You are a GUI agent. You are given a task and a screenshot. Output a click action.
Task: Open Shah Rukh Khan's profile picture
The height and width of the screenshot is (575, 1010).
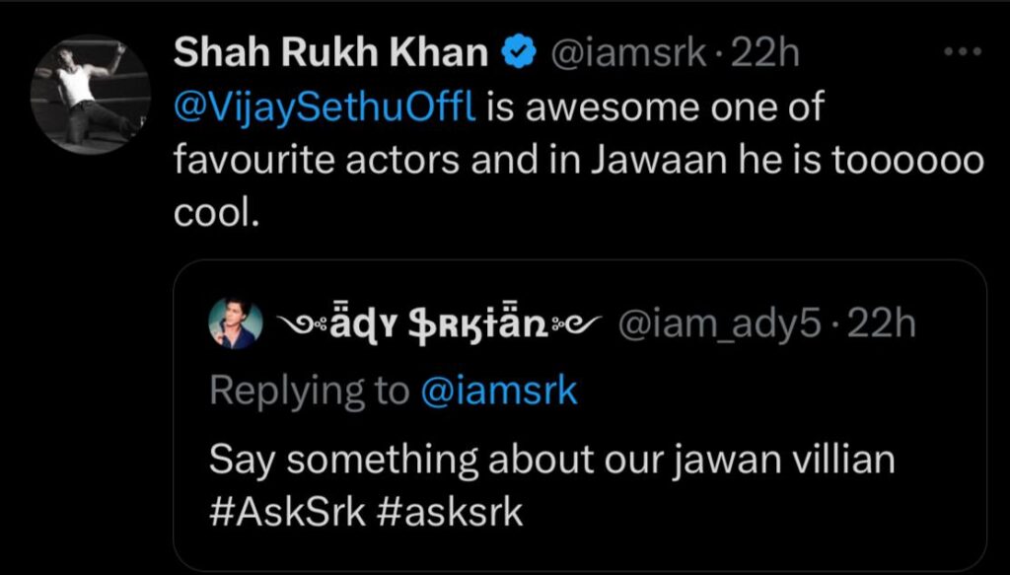pos(90,94)
